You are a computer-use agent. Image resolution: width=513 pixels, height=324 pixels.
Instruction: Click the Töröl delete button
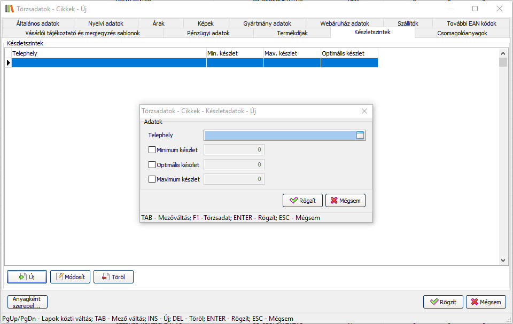tap(113, 277)
